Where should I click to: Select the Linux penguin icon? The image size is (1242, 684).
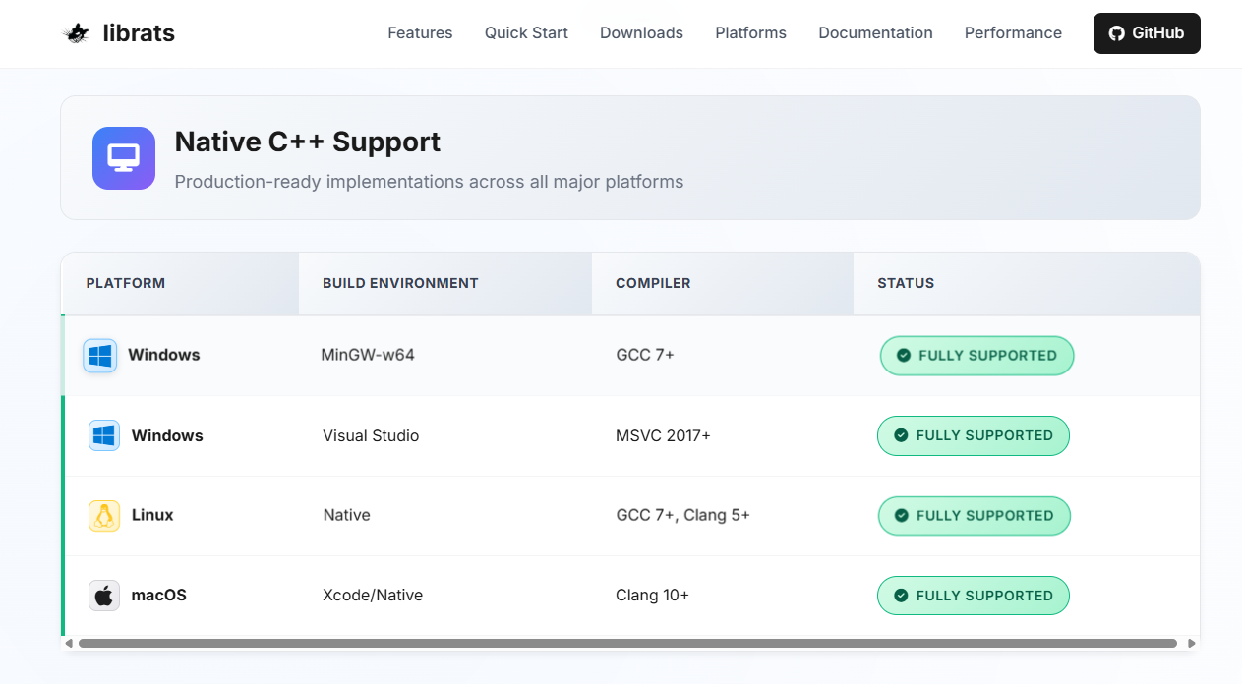[x=104, y=515]
